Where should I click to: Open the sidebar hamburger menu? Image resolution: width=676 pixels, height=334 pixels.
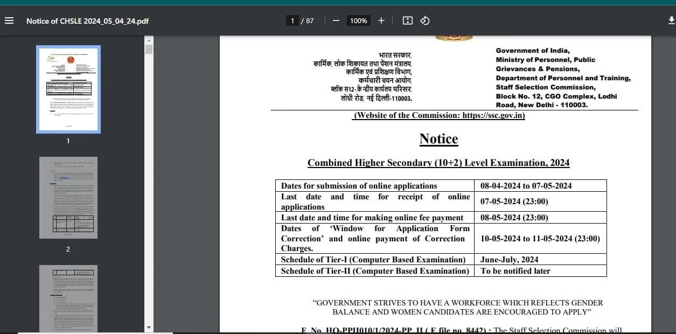pyautogui.click(x=9, y=20)
